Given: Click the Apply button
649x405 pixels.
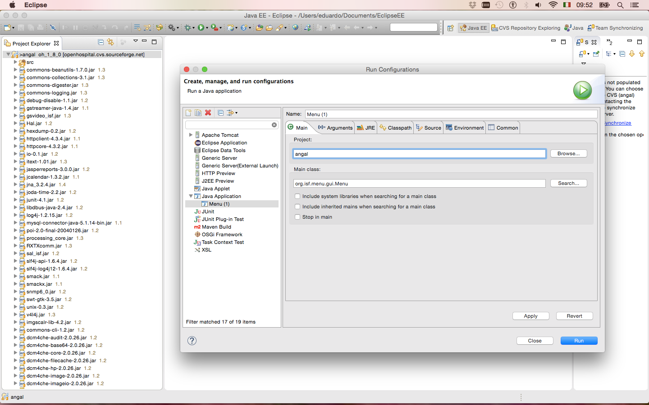Looking at the screenshot, I should click(x=530, y=316).
